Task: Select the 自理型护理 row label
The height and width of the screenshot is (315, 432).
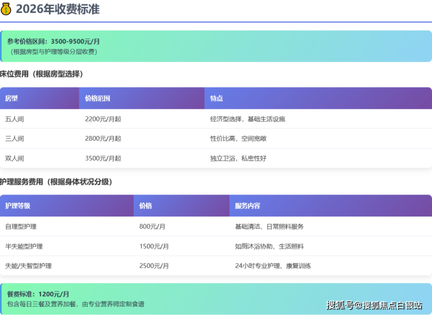Action: 21,226
